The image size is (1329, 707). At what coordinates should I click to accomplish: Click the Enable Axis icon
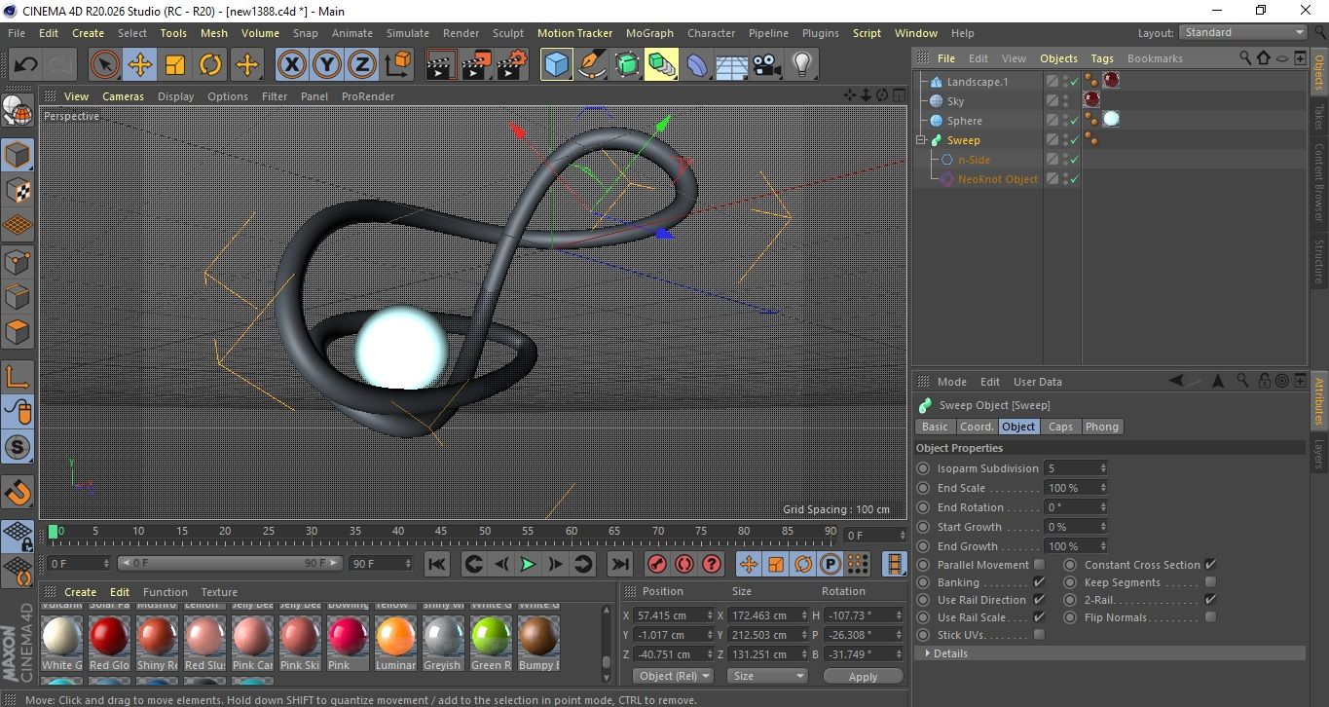coord(18,377)
